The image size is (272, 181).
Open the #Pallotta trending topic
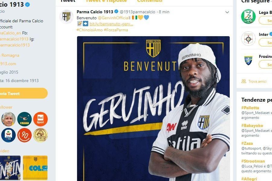250,108
